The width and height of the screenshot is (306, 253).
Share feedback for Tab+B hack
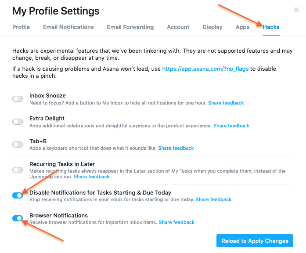(x=176, y=148)
